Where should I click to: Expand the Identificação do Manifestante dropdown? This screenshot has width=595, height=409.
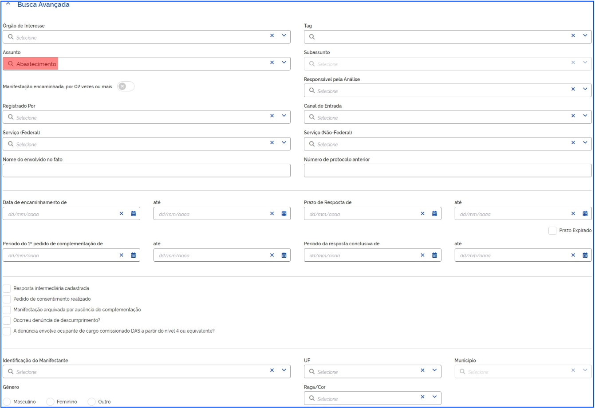point(284,370)
